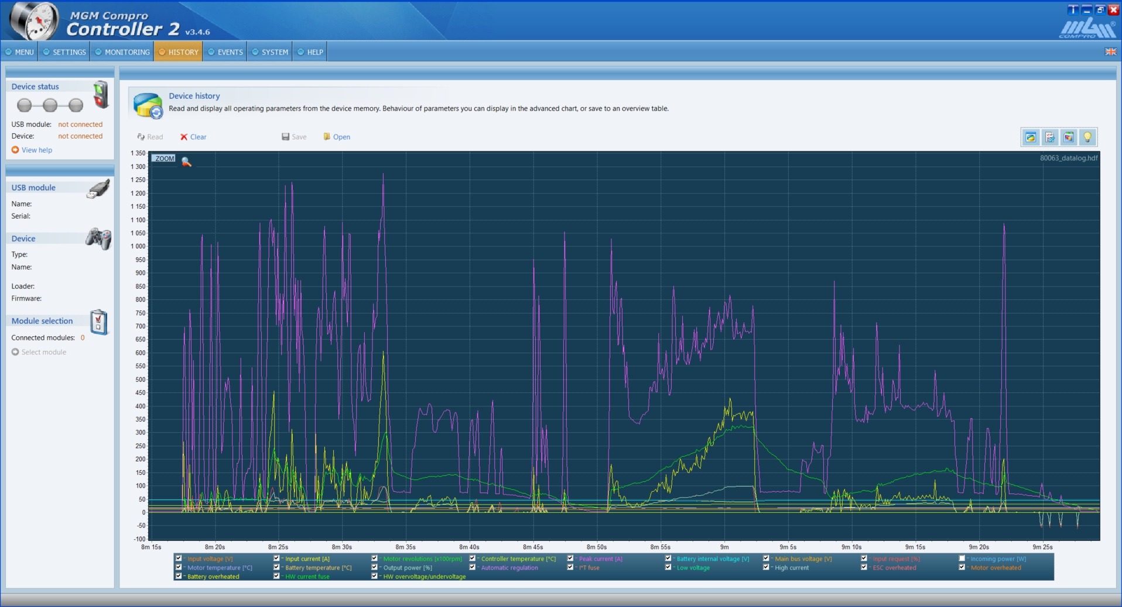The image size is (1122, 607).
Task: Switch to the EVENTS tab
Action: [x=225, y=52]
